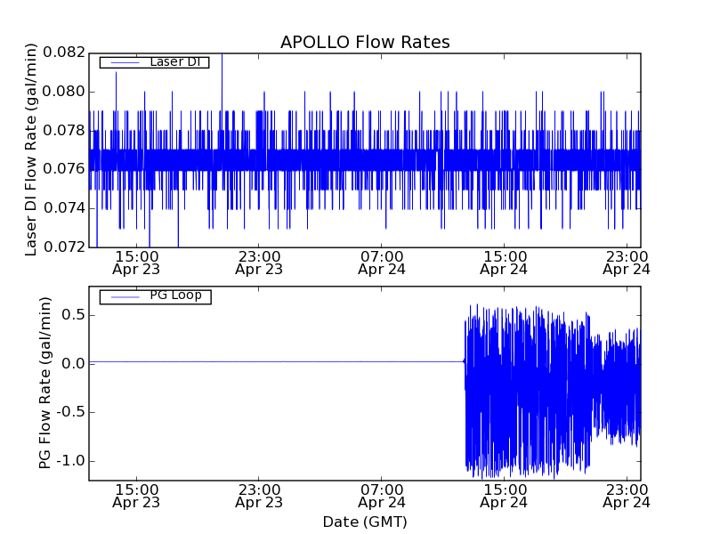Click "23:00 Apr 23" tick under PG Loop plot
The image size is (712, 534).
point(259,496)
